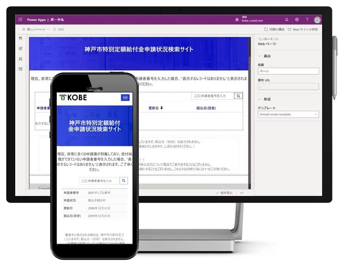Open the templates icon in left sidebar
The height and width of the screenshot is (272, 344).
21,69
